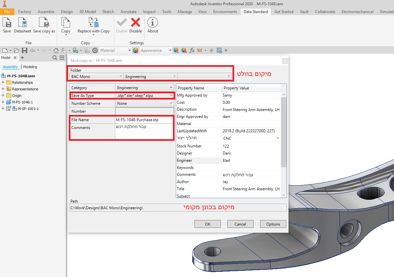This screenshot has height=277, width=394.
Task: Expand the Relationships tree node
Action: tap(3, 83)
